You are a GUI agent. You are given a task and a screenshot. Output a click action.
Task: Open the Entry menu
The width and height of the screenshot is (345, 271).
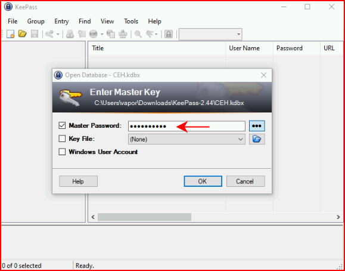point(61,21)
